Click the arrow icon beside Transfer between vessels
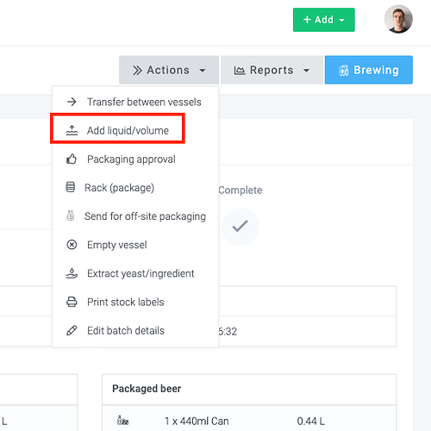The width and height of the screenshot is (431, 431). pos(72,102)
